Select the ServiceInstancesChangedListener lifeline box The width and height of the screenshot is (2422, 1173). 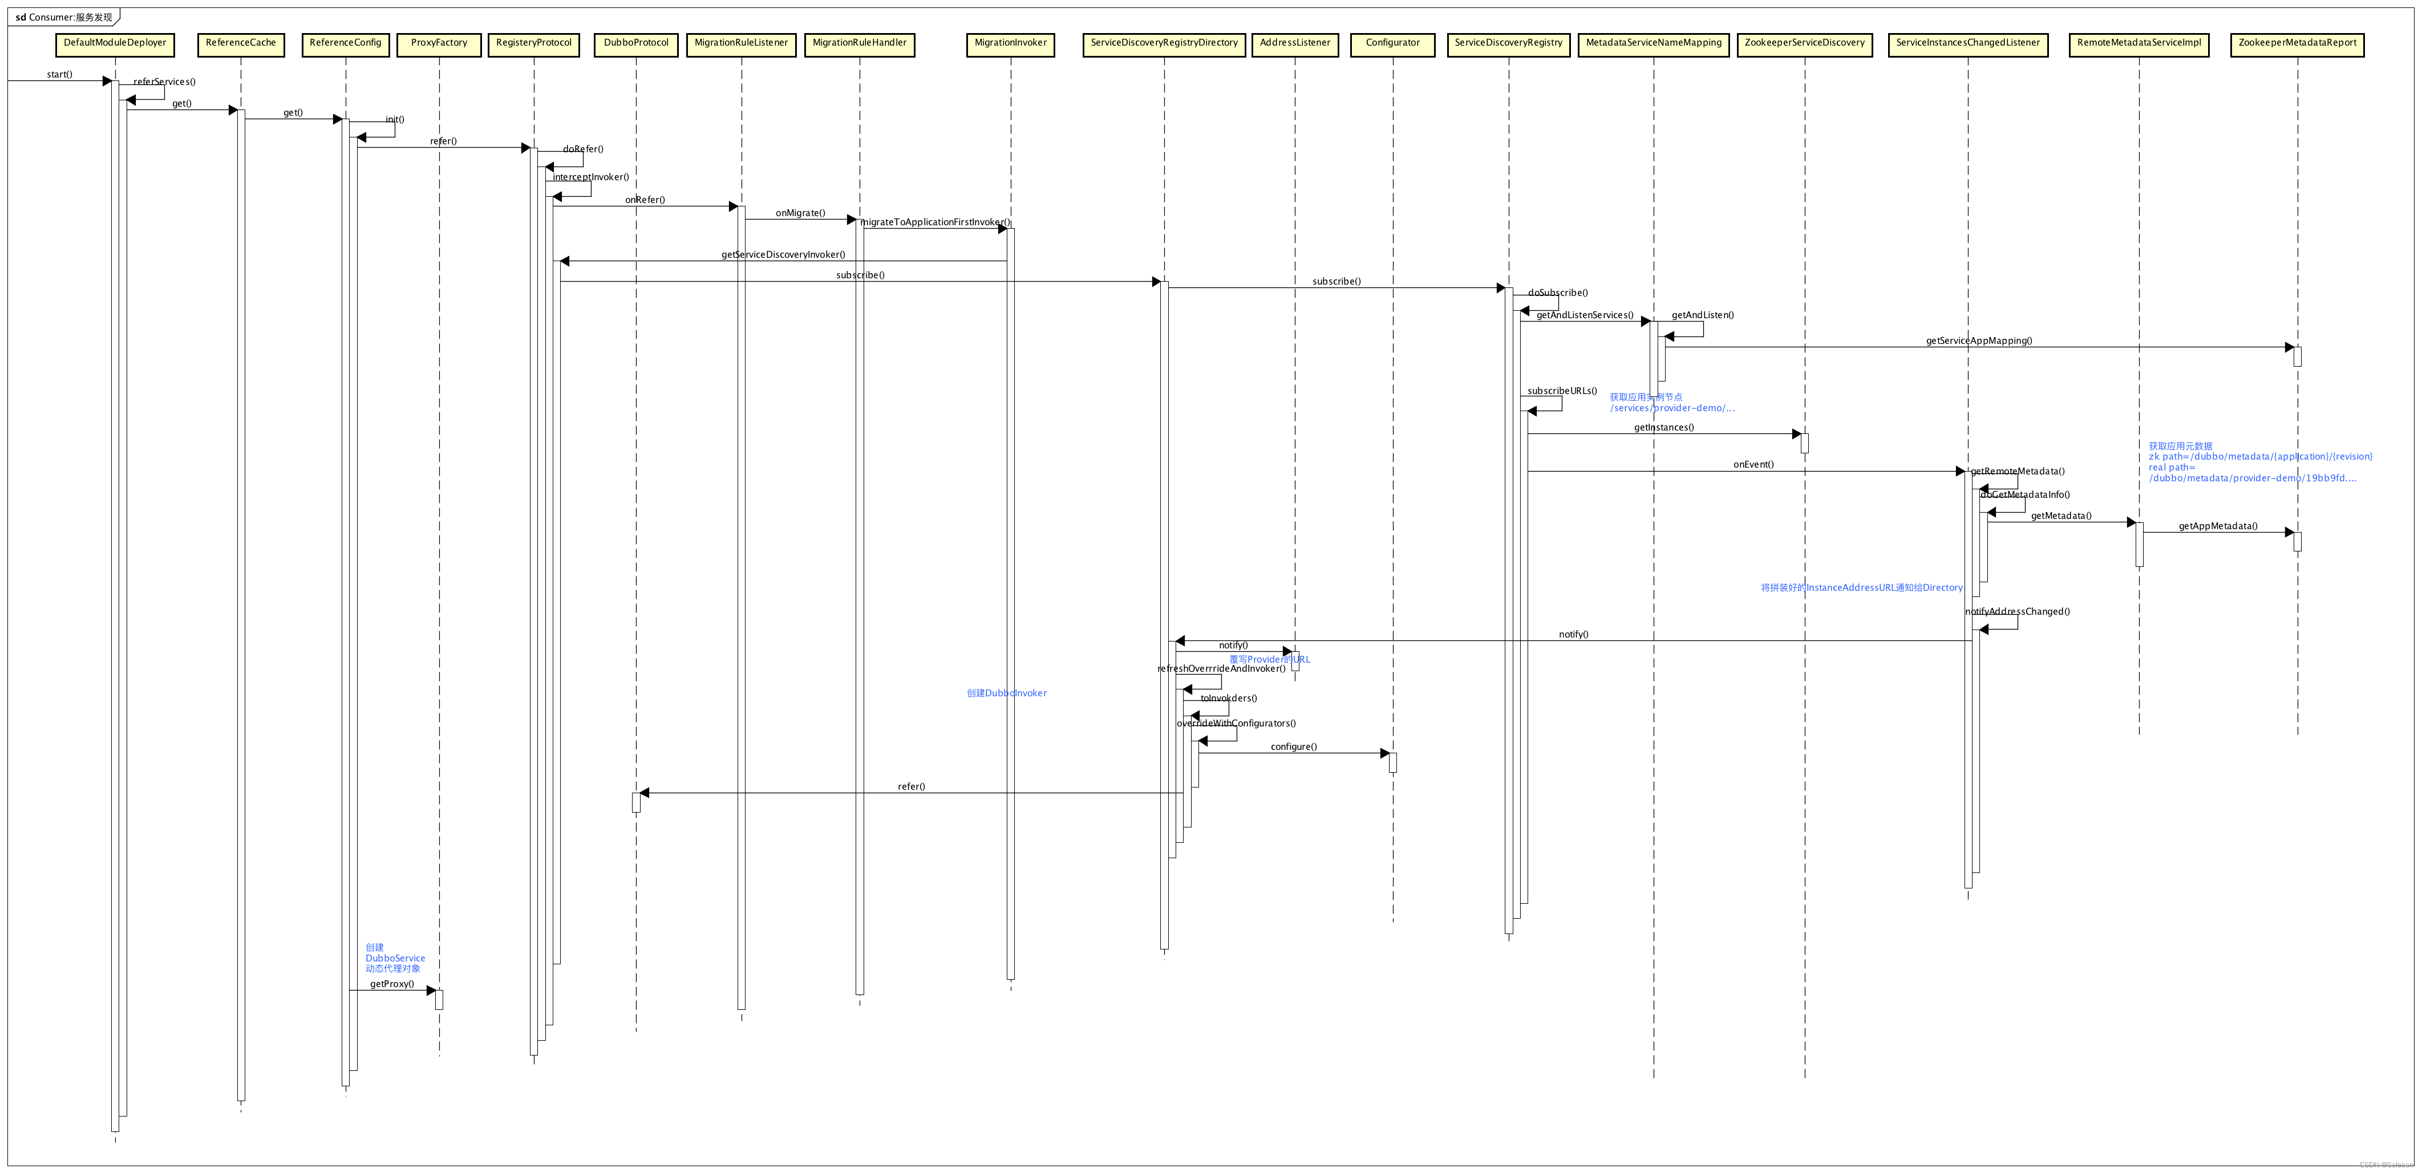pos(1968,44)
